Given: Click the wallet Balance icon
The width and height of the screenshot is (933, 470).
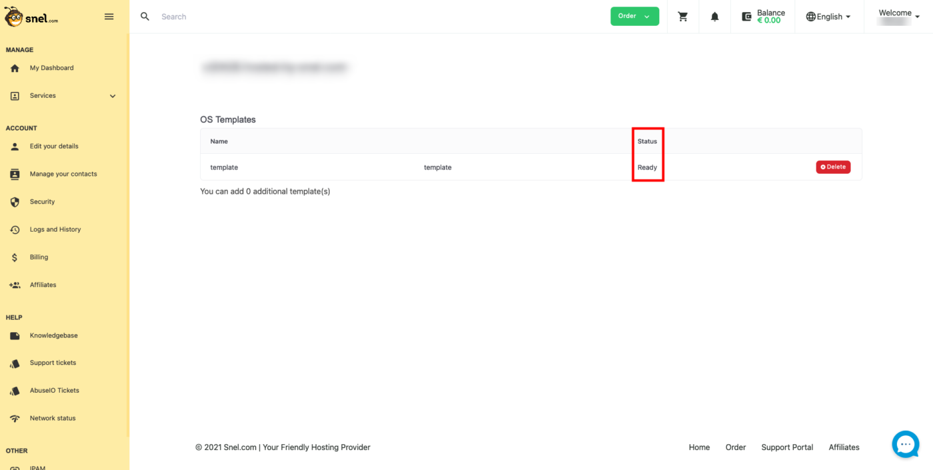Looking at the screenshot, I should [x=746, y=17].
